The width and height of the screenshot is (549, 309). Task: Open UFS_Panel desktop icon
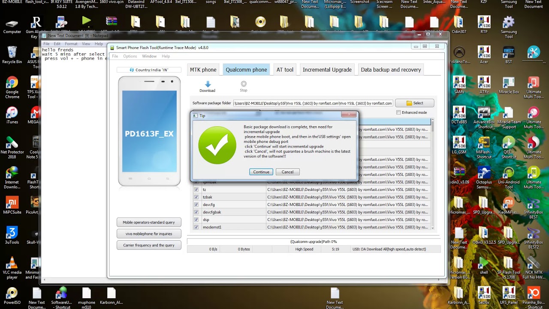(509, 295)
